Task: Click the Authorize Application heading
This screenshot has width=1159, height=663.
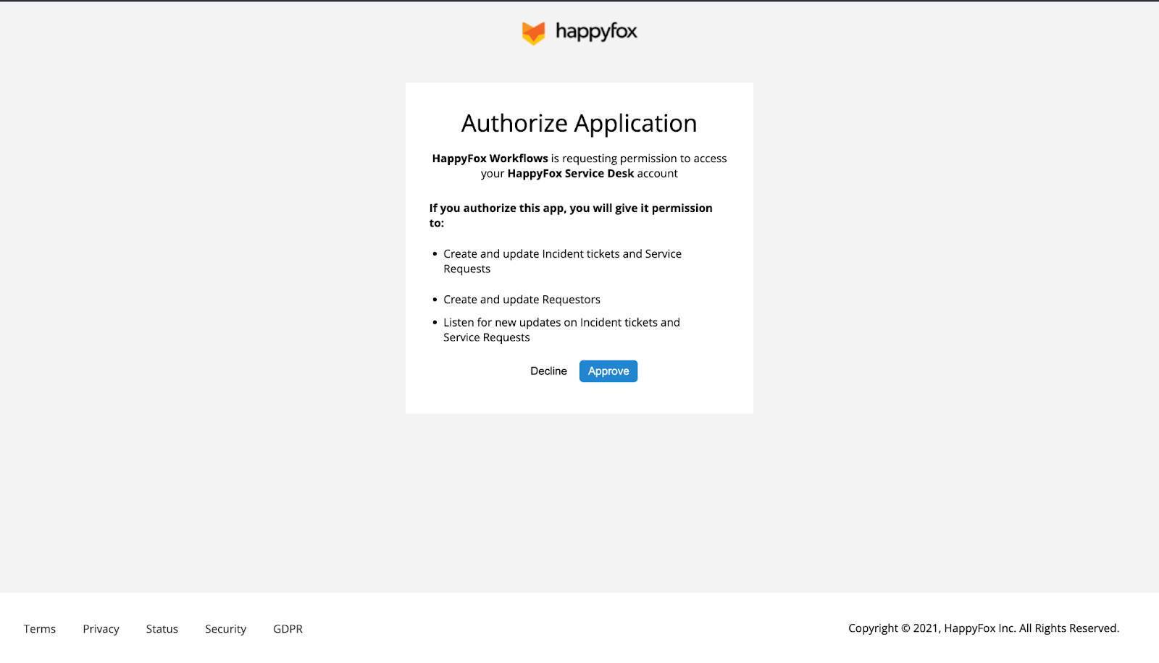Action: click(x=579, y=124)
